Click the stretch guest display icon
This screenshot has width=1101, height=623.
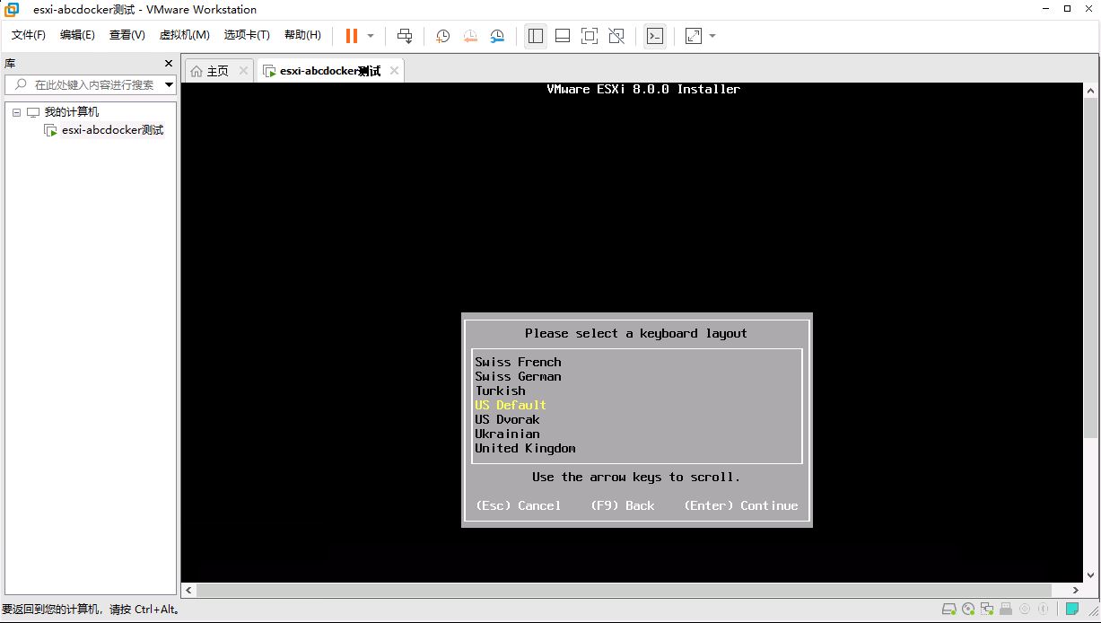pos(694,36)
